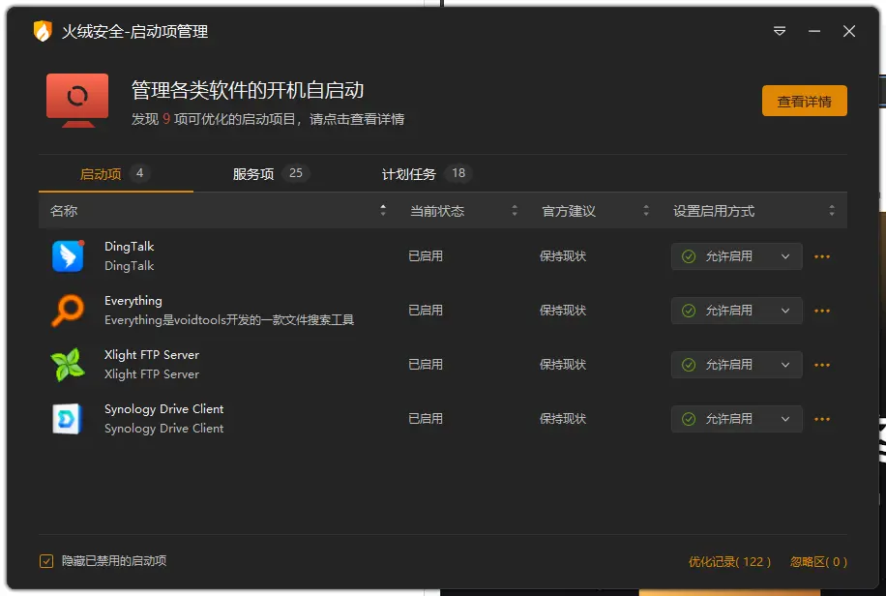Click the Everything magnifier icon
The height and width of the screenshot is (596, 886).
click(x=68, y=311)
